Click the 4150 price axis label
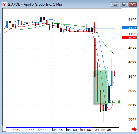This screenshot has height=134, width=139. [x=132, y=19]
